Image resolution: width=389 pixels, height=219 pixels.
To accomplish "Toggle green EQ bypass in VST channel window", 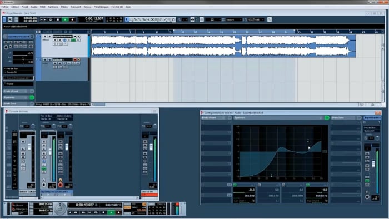I will pos(327,118).
